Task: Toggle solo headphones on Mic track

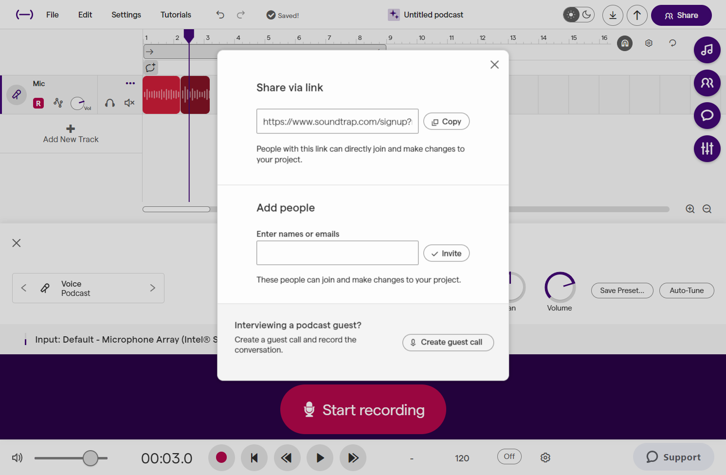Action: 110,103
